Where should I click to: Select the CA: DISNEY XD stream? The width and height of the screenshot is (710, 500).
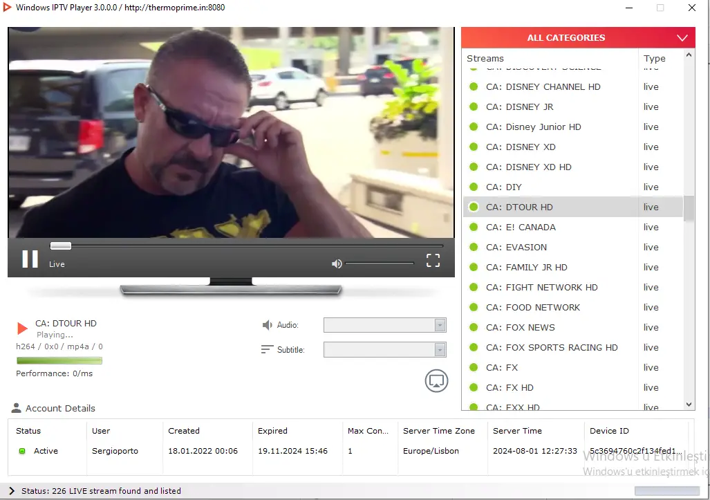pos(573,147)
